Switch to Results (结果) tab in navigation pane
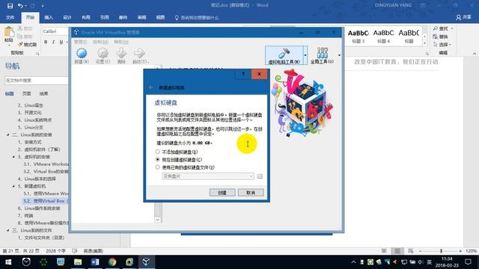The height and width of the screenshot is (269, 479). [x=43, y=93]
